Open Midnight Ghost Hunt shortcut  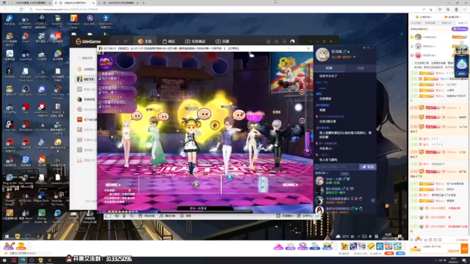click(25, 75)
